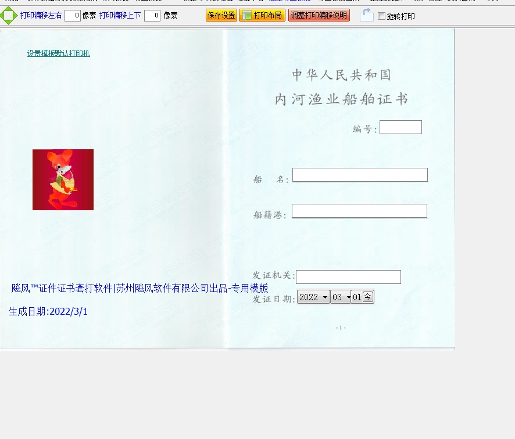
Task: Focus the 打印偏移上下 pixel input
Action: coord(152,16)
